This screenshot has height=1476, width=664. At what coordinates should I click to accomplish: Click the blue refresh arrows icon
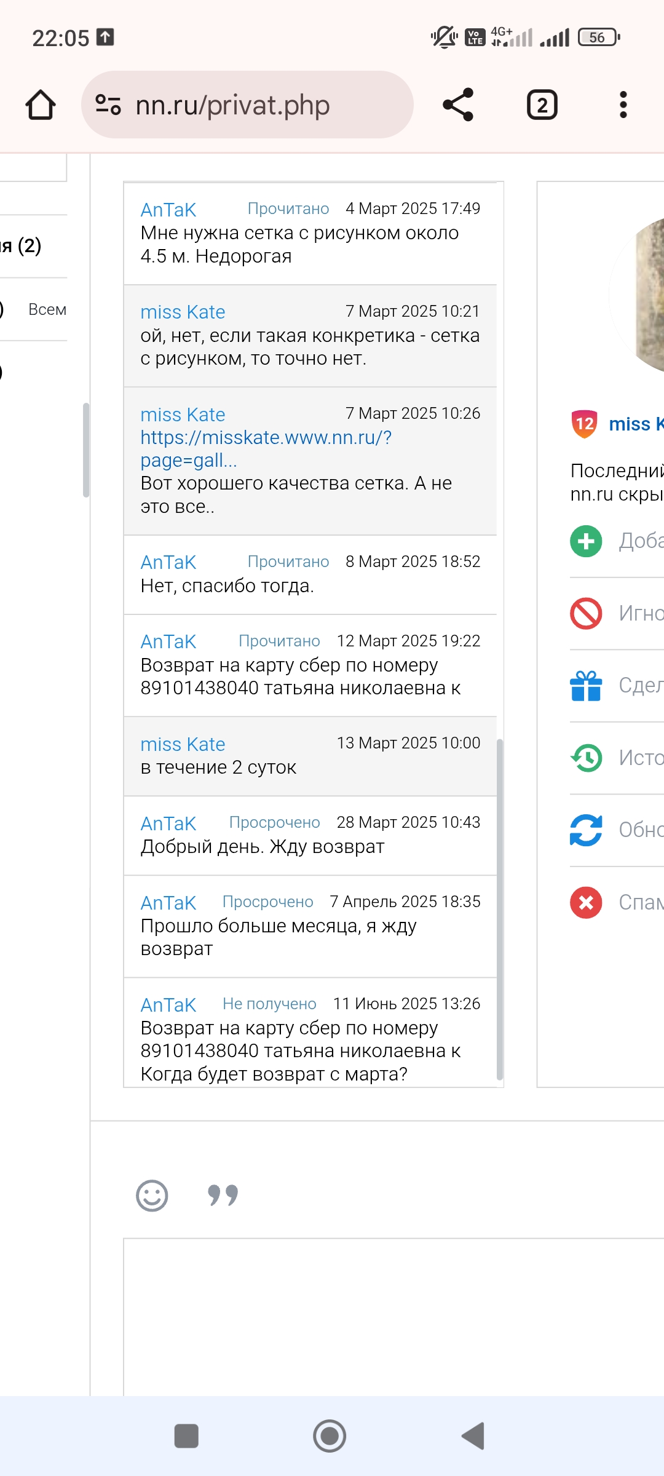pos(586,830)
